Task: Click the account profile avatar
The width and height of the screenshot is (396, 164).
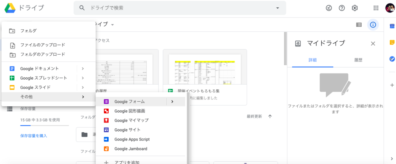Action: [x=390, y=8]
